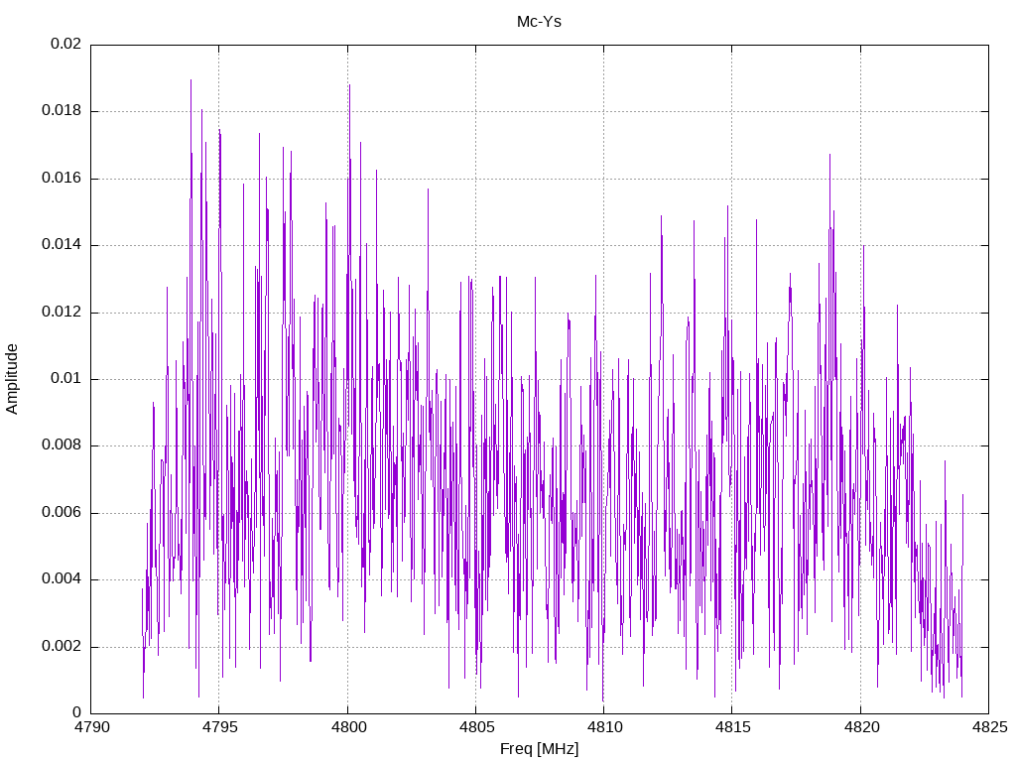Click the y-axis tick label 0.012

tap(62, 311)
